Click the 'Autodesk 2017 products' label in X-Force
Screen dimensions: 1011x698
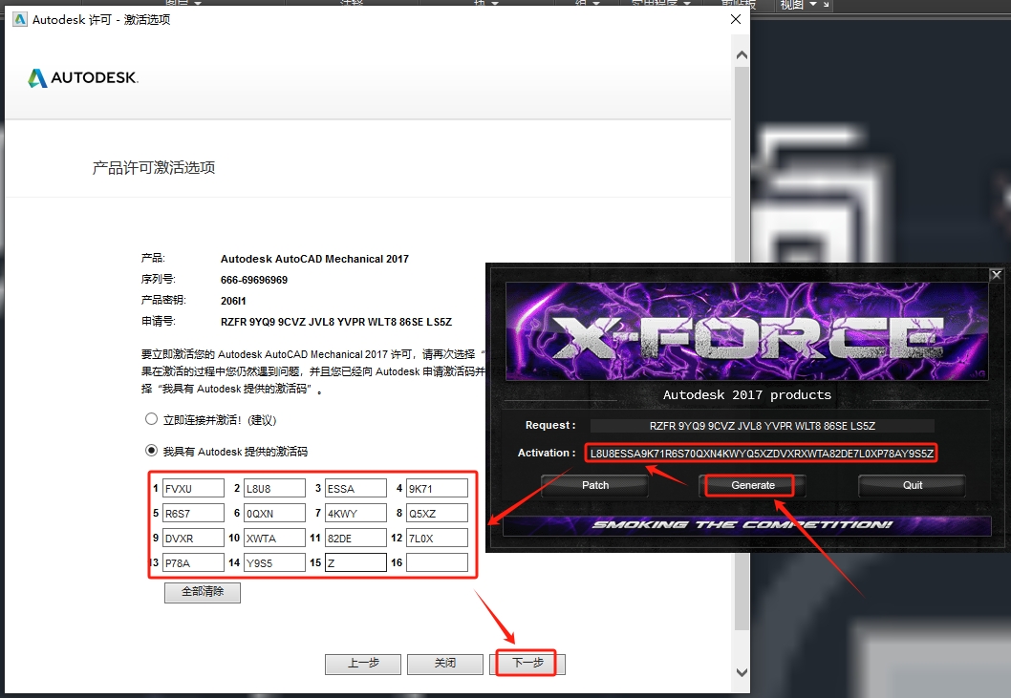746,394
